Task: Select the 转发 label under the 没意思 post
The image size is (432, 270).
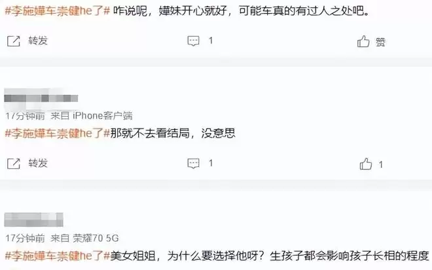Action: pyautogui.click(x=38, y=163)
